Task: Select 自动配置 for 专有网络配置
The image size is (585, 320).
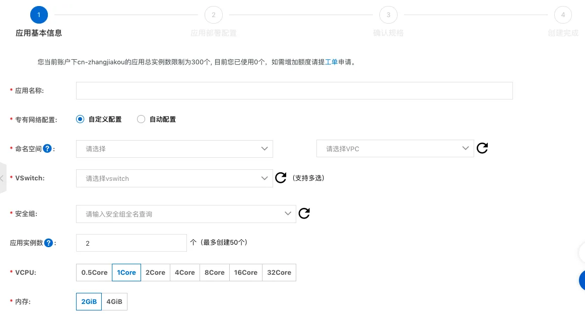Action: [141, 119]
